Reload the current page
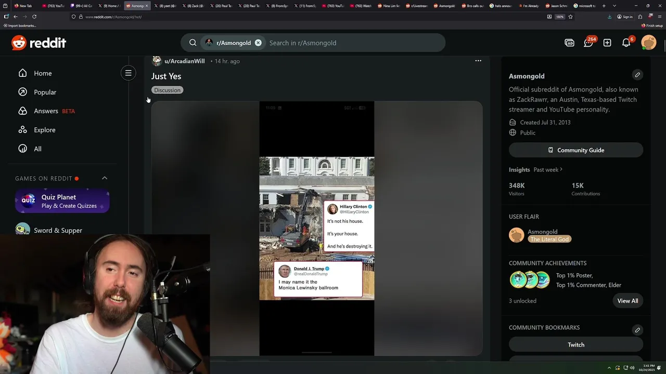666x374 pixels. pos(34,17)
